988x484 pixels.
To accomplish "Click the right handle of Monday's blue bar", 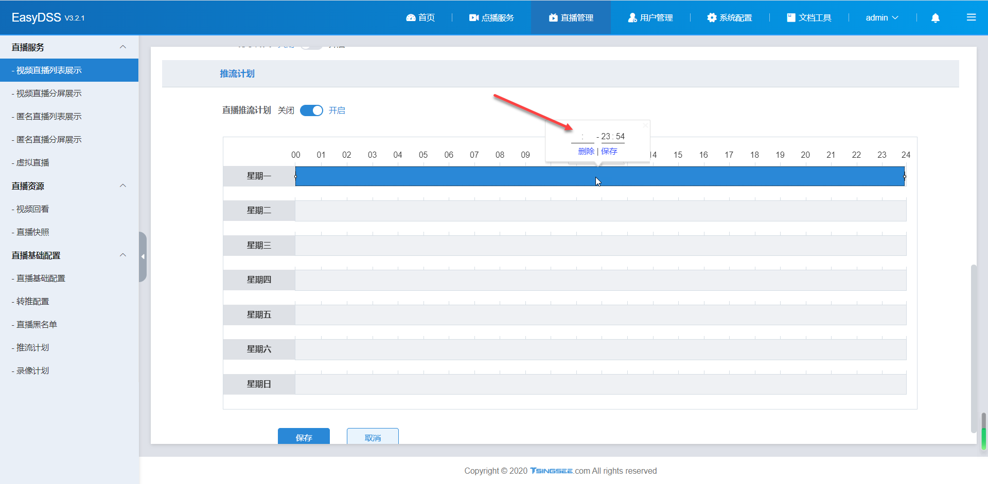I will coord(905,176).
